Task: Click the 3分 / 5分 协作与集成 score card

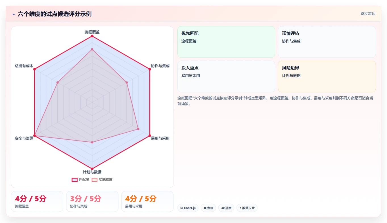Action: (x=92, y=201)
